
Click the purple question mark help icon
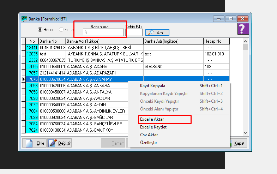tap(243, 29)
